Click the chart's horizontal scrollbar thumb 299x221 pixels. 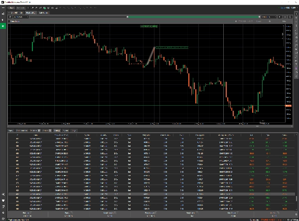(x=257, y=126)
